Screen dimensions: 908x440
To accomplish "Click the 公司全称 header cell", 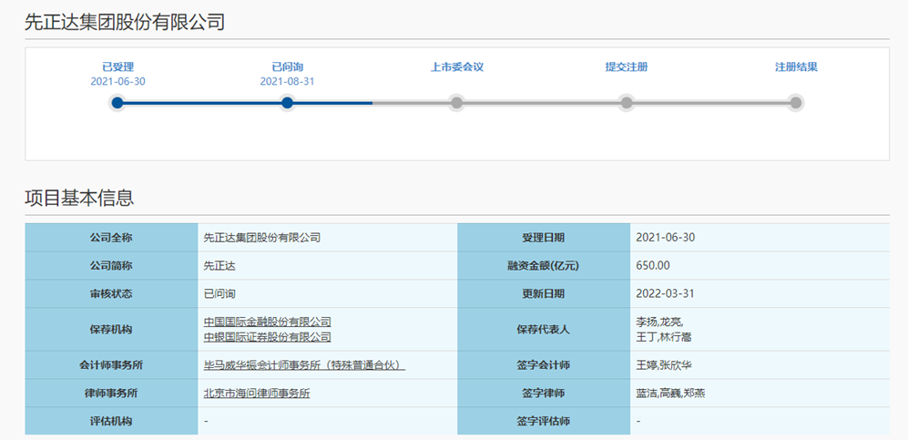I will click(x=111, y=238).
